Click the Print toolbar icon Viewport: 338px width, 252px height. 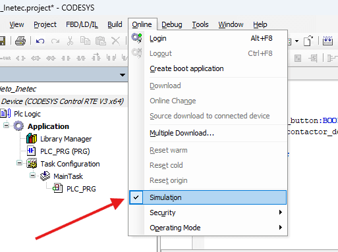click(x=20, y=41)
